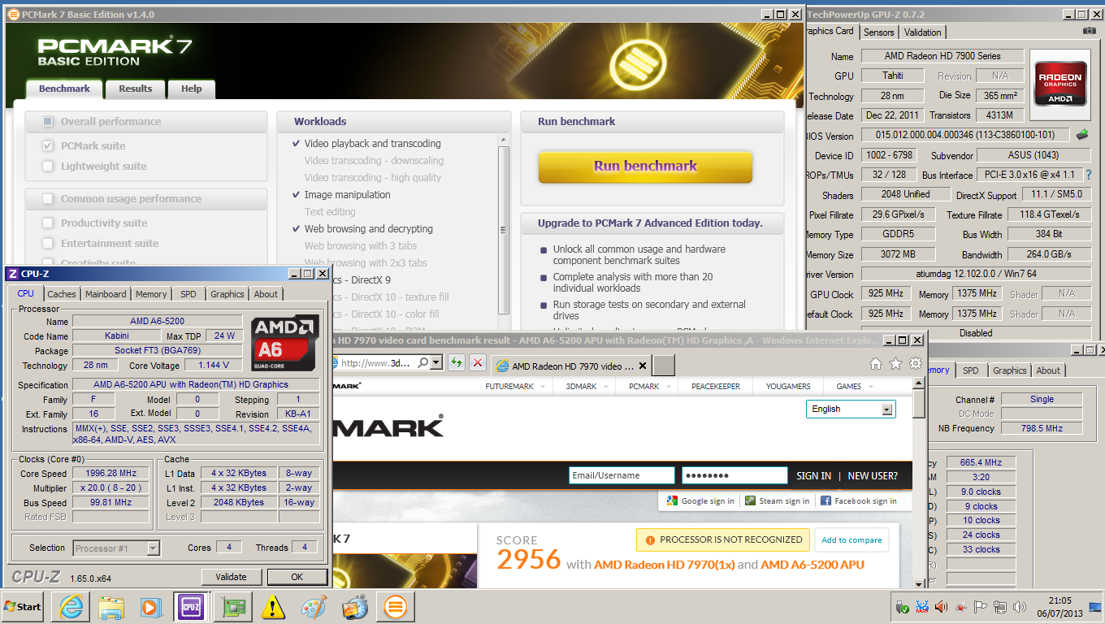Toggle the PCMark suite checkbox
Viewport: 1105px width, 624px height.
click(47, 145)
